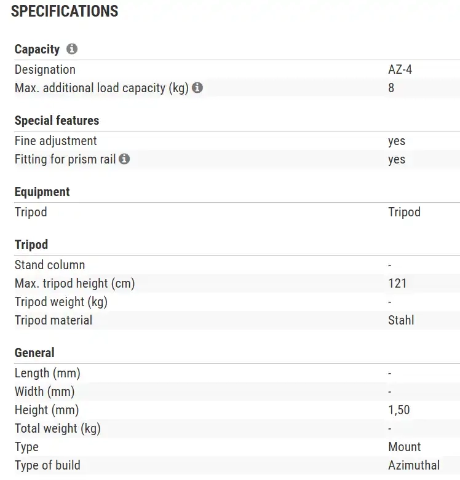
Task: Click the Tripod weight (kg) label
Action: (61, 302)
